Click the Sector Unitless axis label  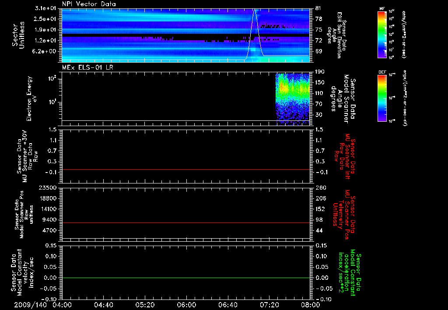17,34
